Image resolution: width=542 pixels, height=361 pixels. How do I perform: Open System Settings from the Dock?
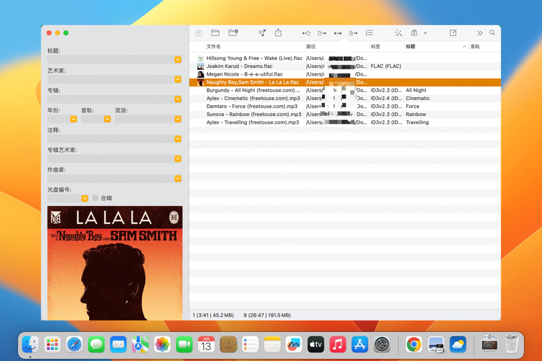(x=382, y=344)
